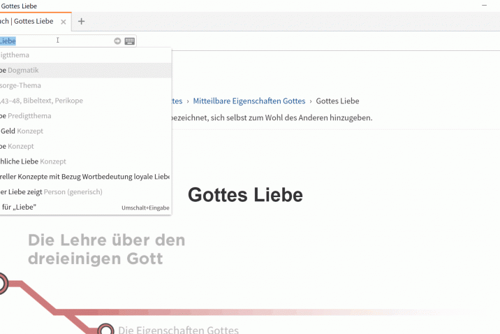Select the top Predigtthema suggestion in the list

pos(85,55)
